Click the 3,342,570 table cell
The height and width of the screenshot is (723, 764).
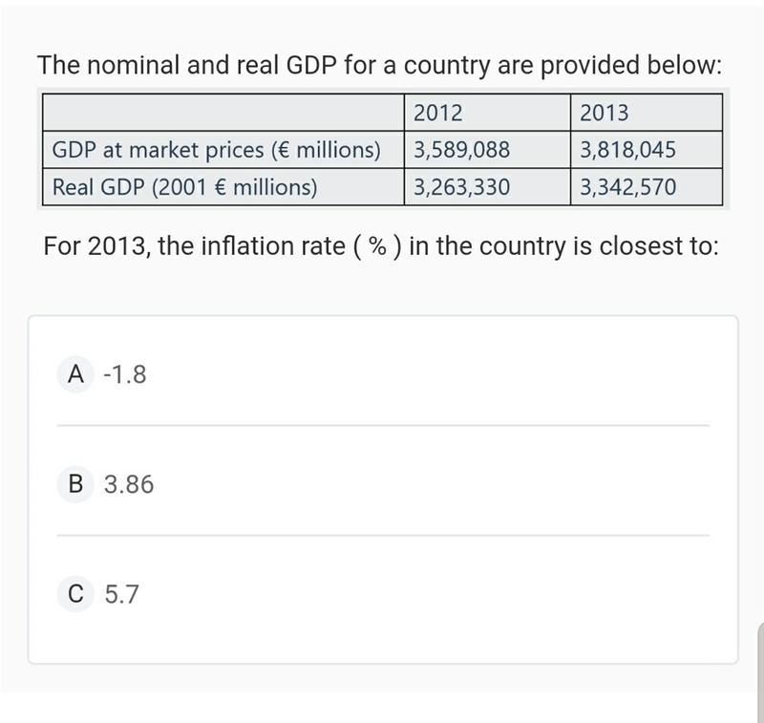(647, 187)
